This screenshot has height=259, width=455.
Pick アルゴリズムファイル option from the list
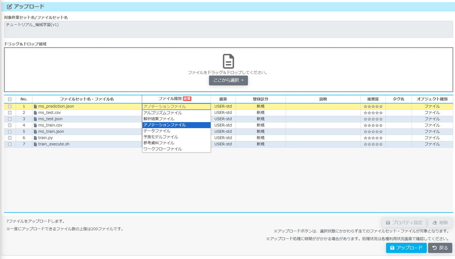tap(163, 113)
